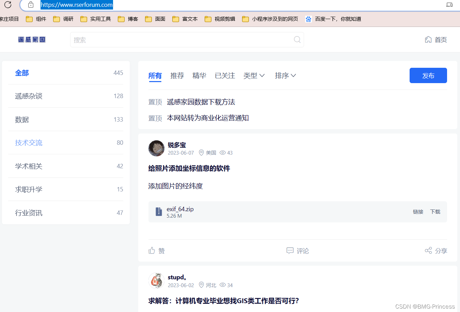Image resolution: width=460 pixels, height=312 pixels.
Task: Click 链接 for the exif_64.zip attachment
Action: tap(418, 212)
